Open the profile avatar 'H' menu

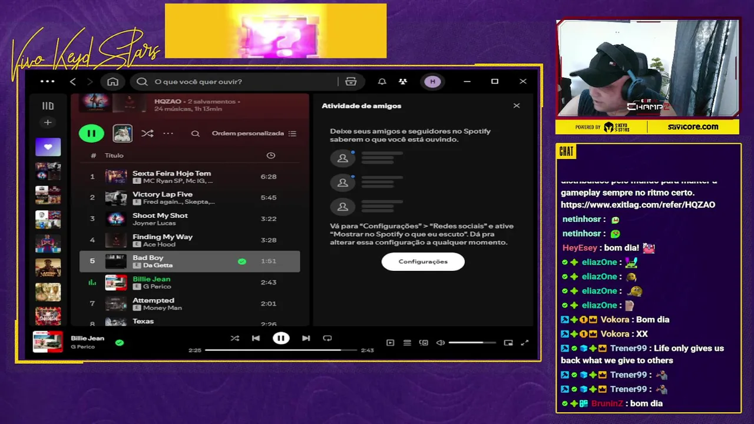click(433, 82)
